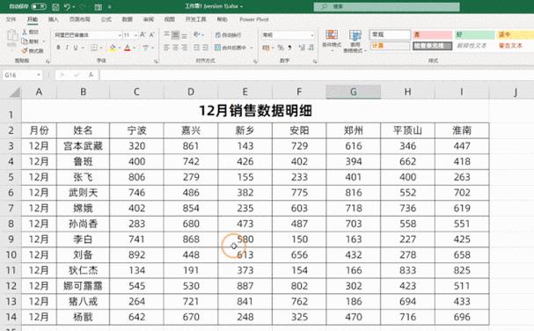Center text horizontally
The image size is (534, 331).
click(x=175, y=48)
